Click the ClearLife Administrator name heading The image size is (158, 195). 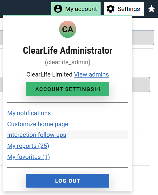tap(68, 51)
